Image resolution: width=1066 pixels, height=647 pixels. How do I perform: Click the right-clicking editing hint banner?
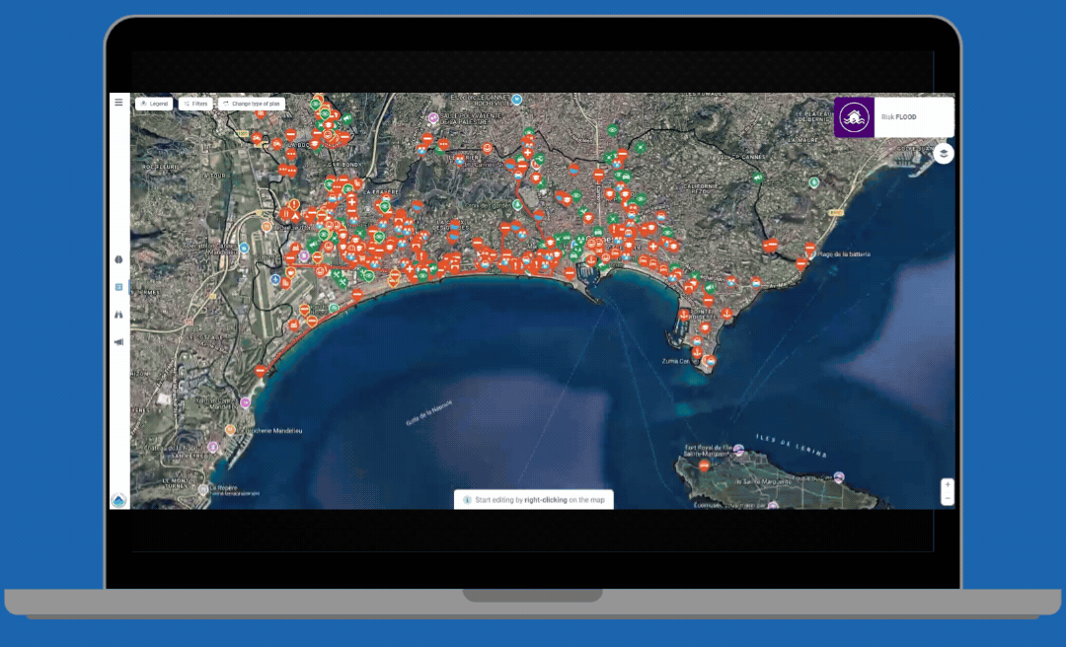click(534, 500)
